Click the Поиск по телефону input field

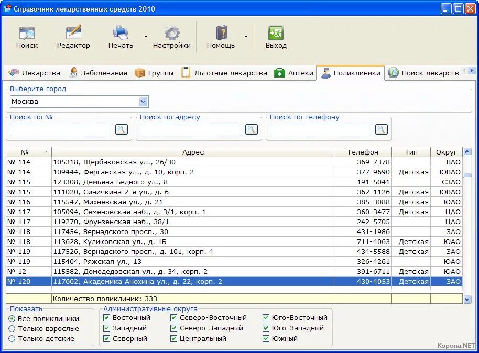pos(320,130)
